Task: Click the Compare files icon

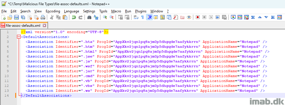Action: (240, 17)
